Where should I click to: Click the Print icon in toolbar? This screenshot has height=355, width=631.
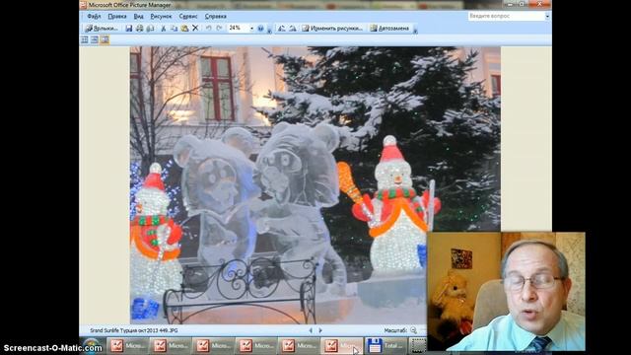coord(140,29)
